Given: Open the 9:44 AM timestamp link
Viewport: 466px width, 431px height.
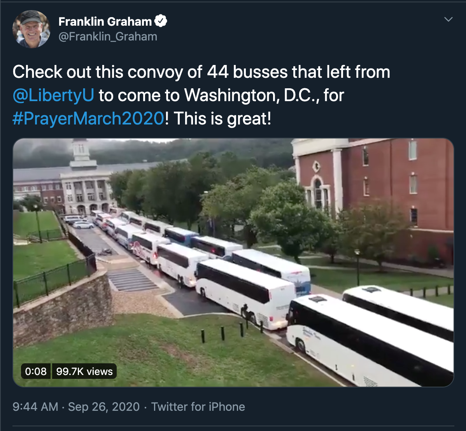Looking at the screenshot, I should pyautogui.click(x=35, y=407).
